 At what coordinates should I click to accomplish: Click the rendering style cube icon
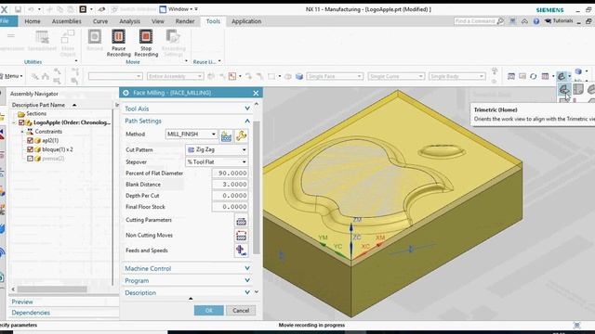(578, 71)
